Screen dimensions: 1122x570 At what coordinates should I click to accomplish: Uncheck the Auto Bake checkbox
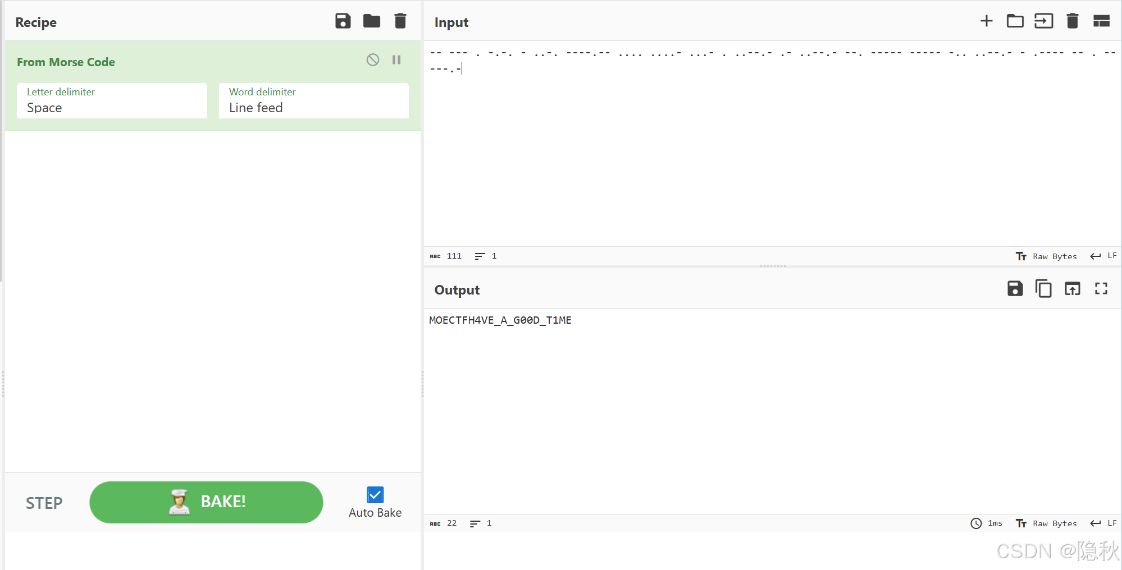pyautogui.click(x=375, y=494)
